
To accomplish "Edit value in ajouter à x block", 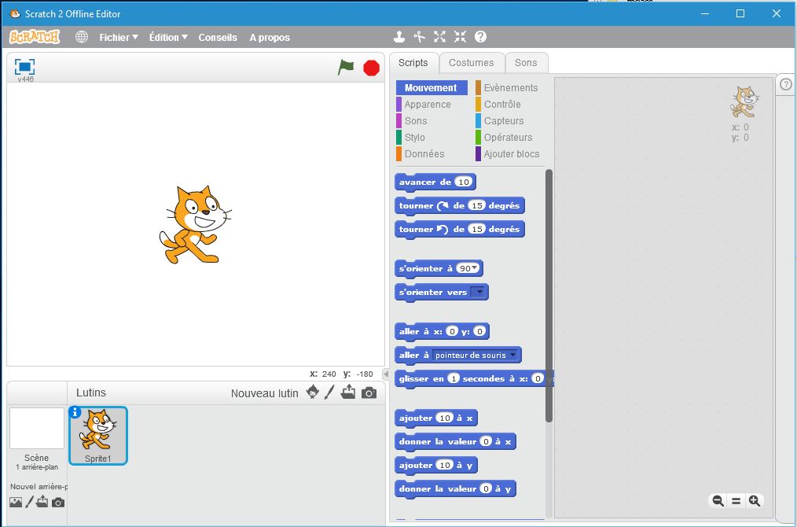I will pyautogui.click(x=445, y=418).
